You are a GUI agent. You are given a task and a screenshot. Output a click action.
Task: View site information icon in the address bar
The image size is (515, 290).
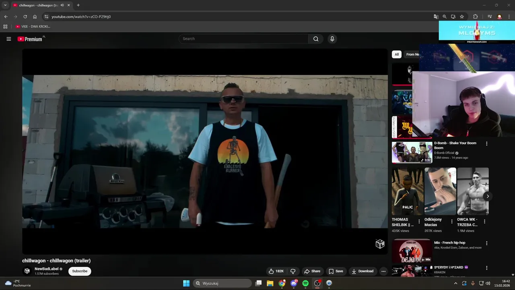coord(46,17)
